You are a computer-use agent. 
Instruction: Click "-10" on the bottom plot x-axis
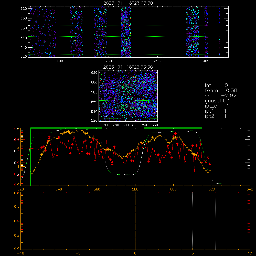20,253
